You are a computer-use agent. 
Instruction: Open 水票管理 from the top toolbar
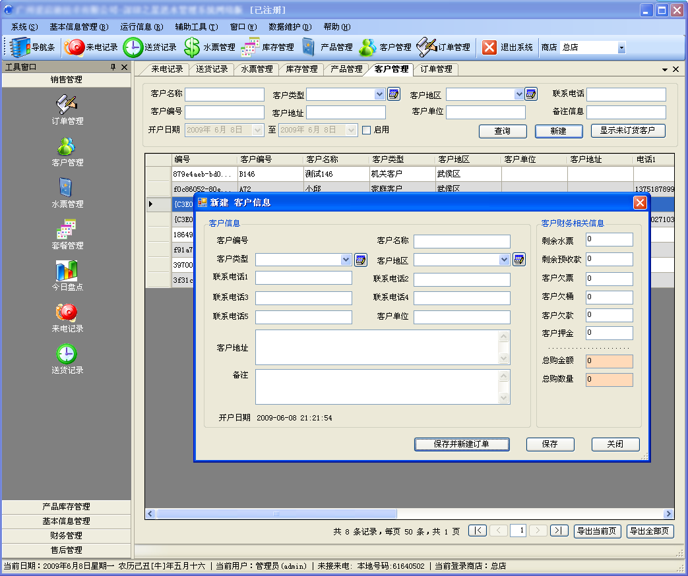(209, 47)
